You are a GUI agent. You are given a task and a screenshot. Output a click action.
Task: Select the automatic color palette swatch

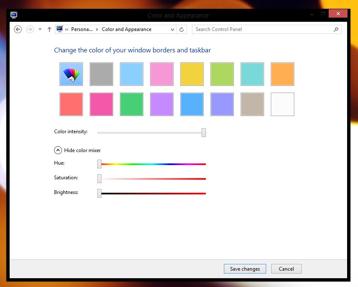click(x=71, y=74)
